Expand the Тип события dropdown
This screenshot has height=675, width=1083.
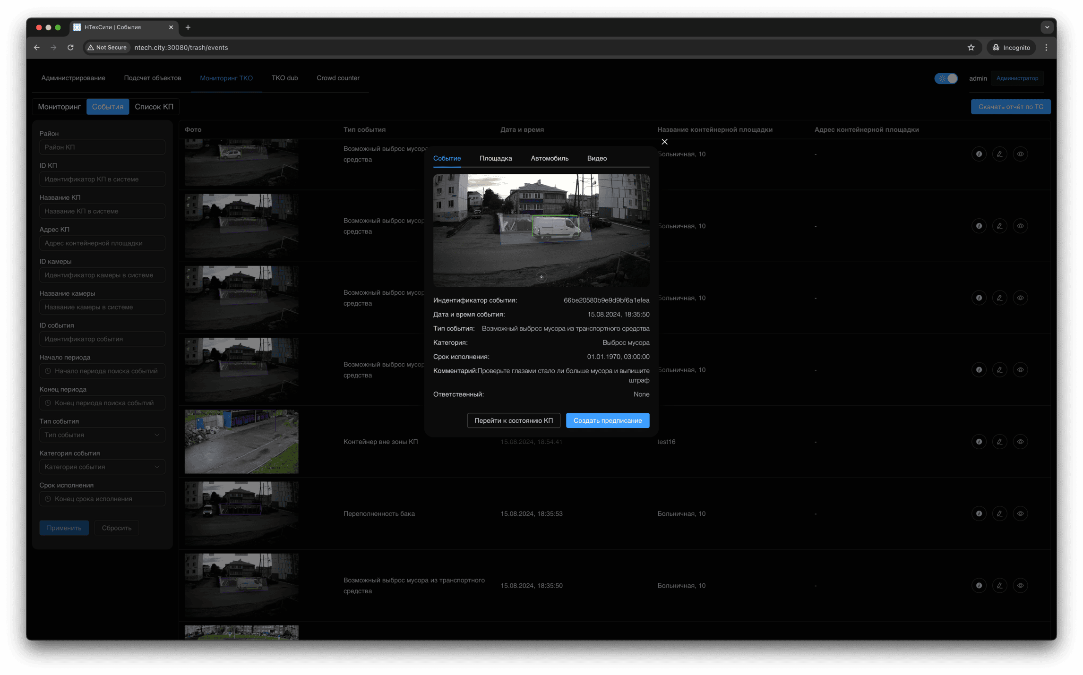102,435
